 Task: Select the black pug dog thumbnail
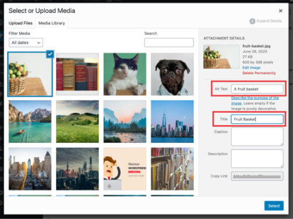(x=172, y=74)
